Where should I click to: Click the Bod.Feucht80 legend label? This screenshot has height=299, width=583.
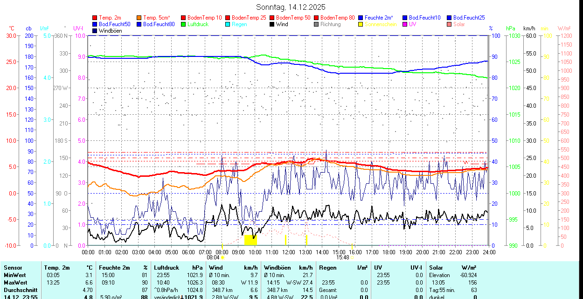pos(159,24)
